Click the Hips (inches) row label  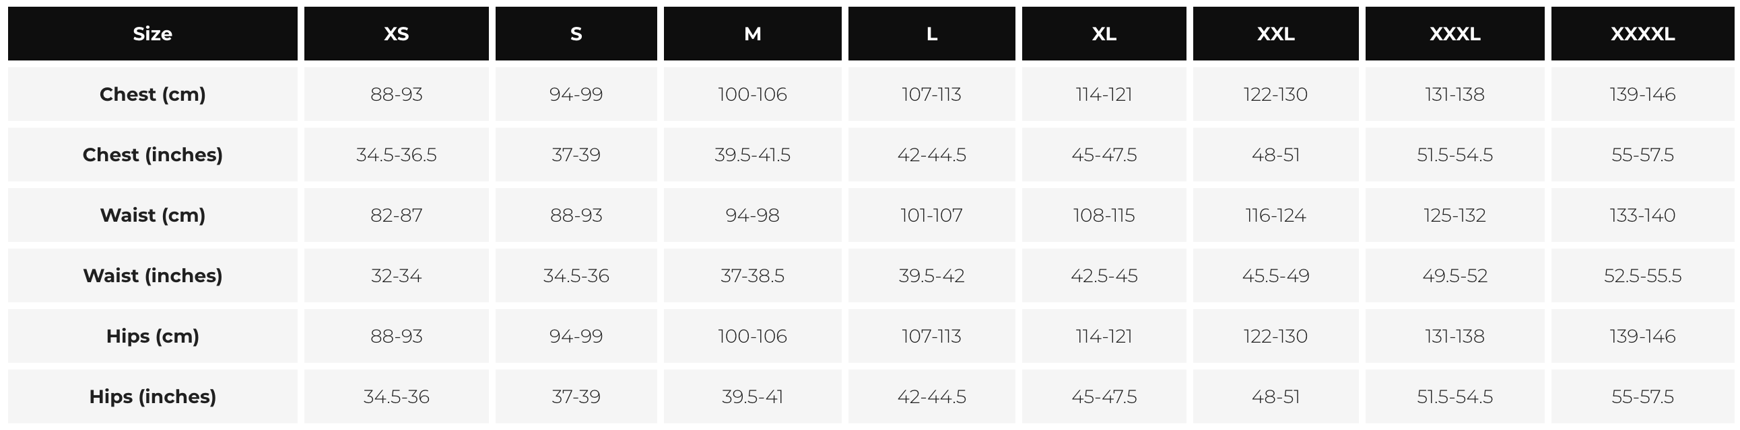pos(153,396)
